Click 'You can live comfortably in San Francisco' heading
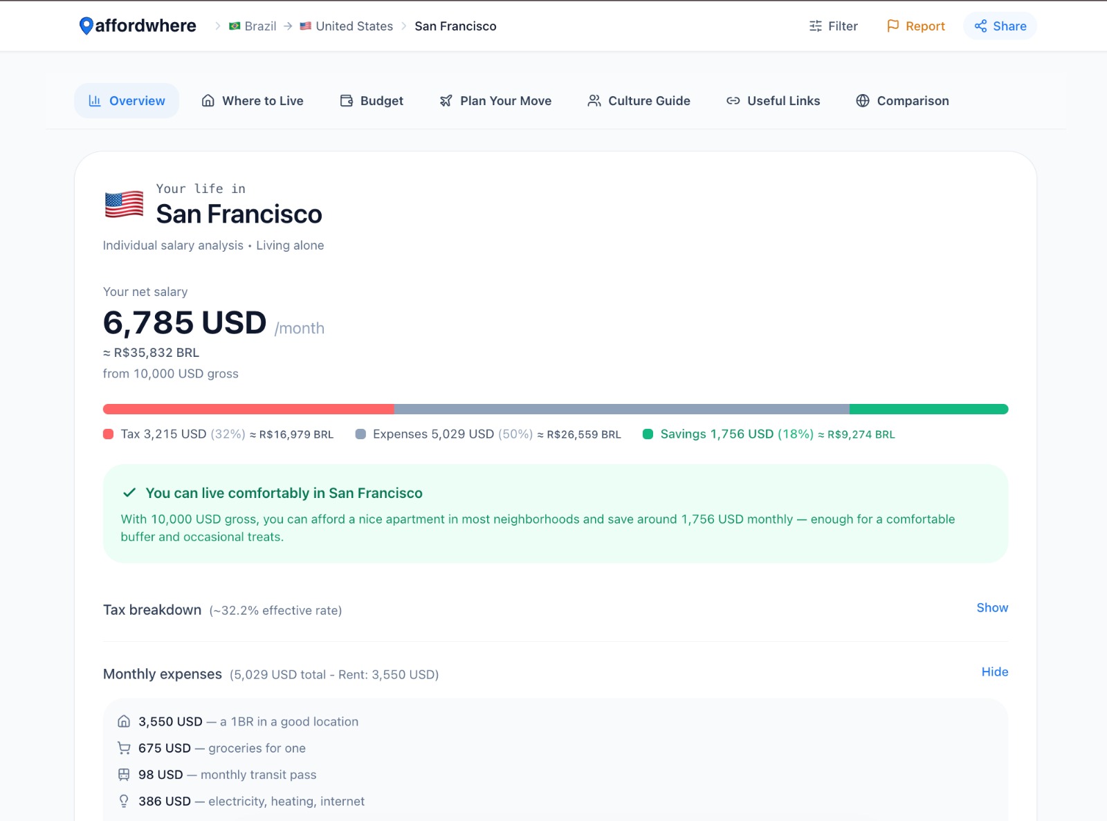1107x821 pixels. [284, 493]
